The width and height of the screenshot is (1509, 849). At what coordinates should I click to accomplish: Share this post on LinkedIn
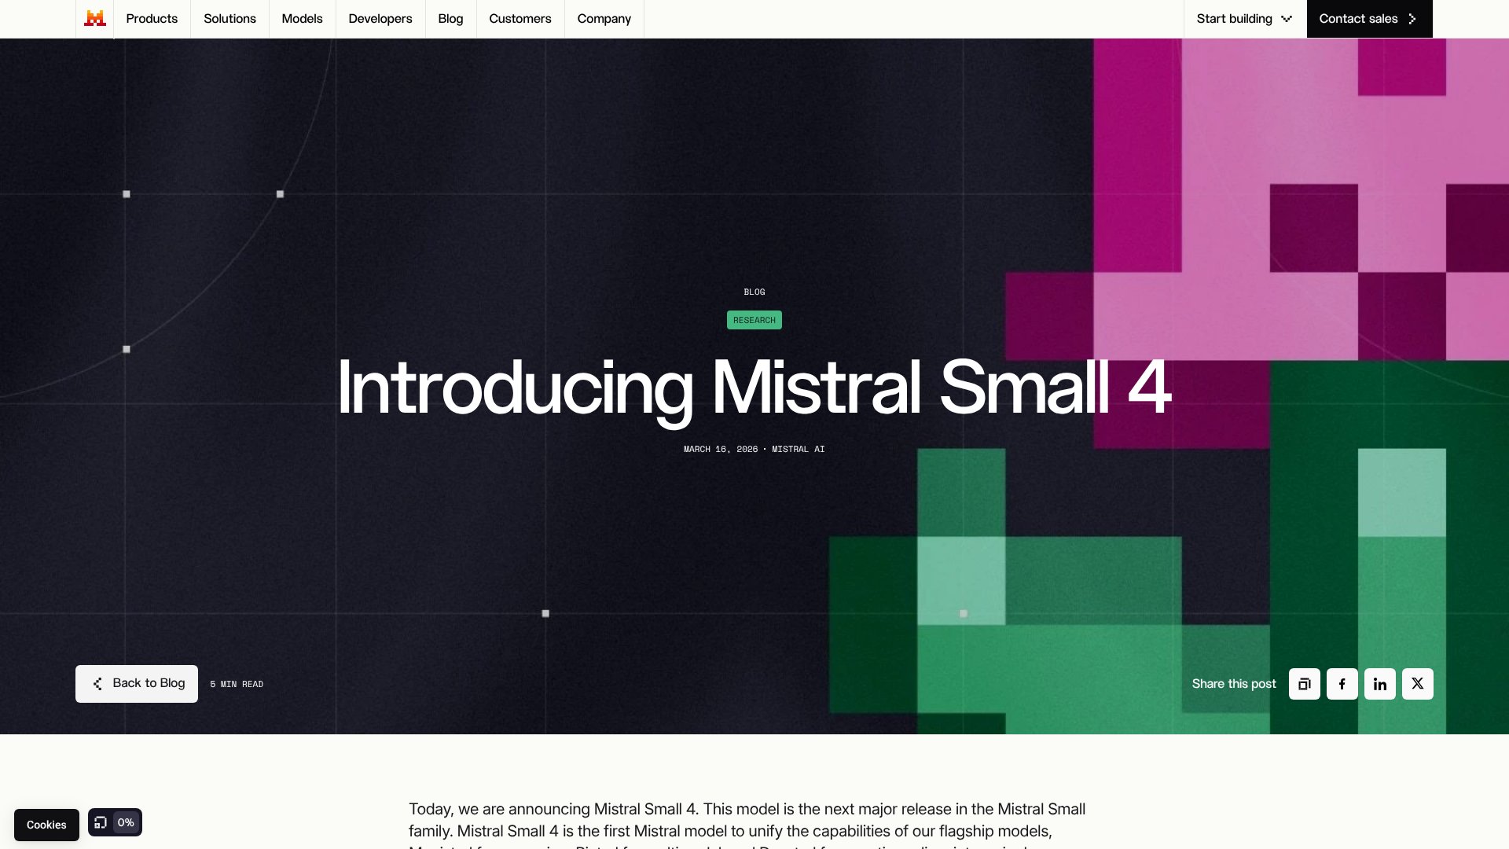click(1380, 684)
